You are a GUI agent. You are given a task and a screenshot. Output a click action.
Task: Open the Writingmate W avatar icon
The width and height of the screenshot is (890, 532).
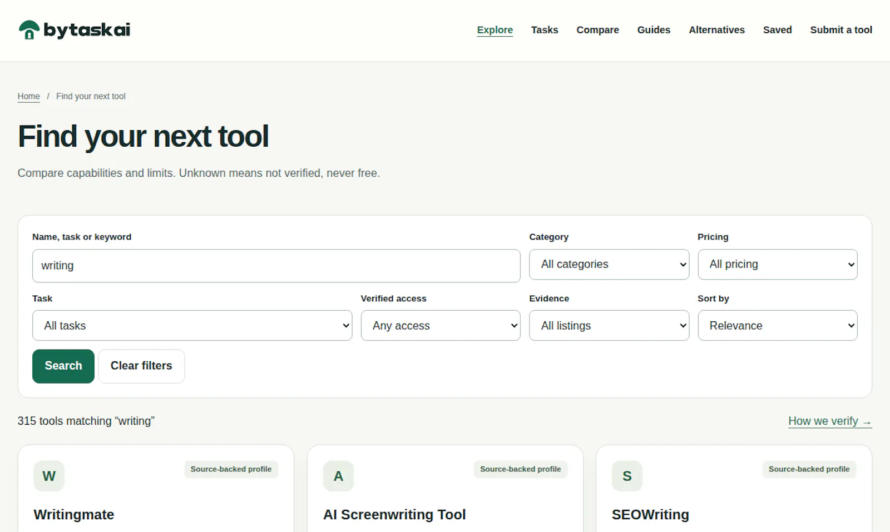pyautogui.click(x=49, y=476)
